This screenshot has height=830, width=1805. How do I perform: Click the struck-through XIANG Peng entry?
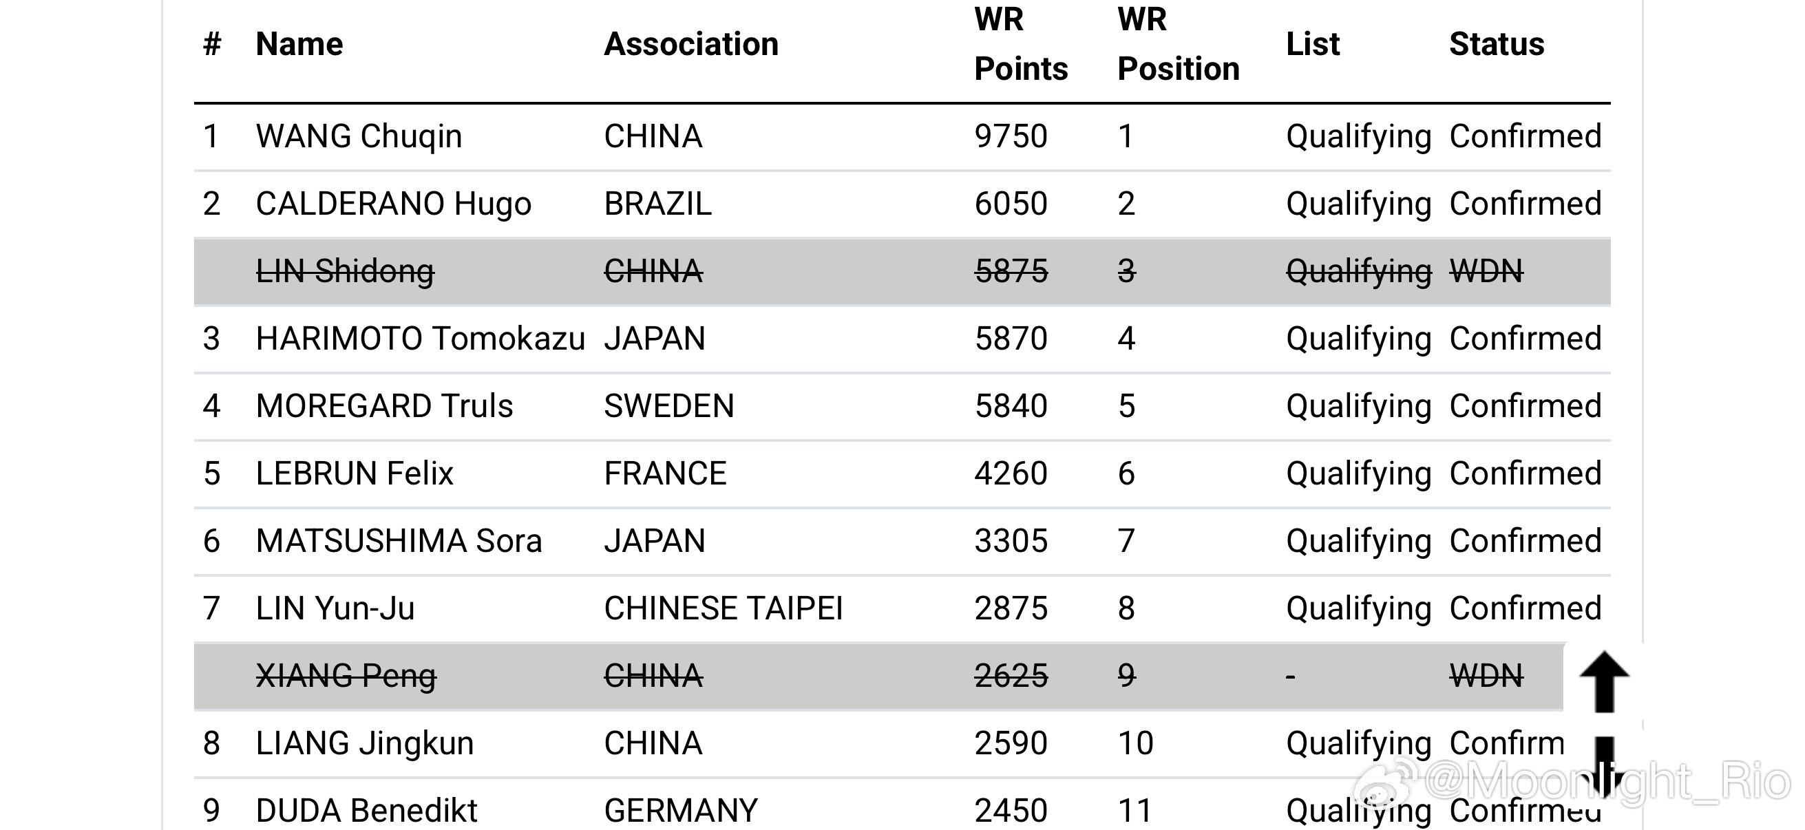click(x=346, y=676)
